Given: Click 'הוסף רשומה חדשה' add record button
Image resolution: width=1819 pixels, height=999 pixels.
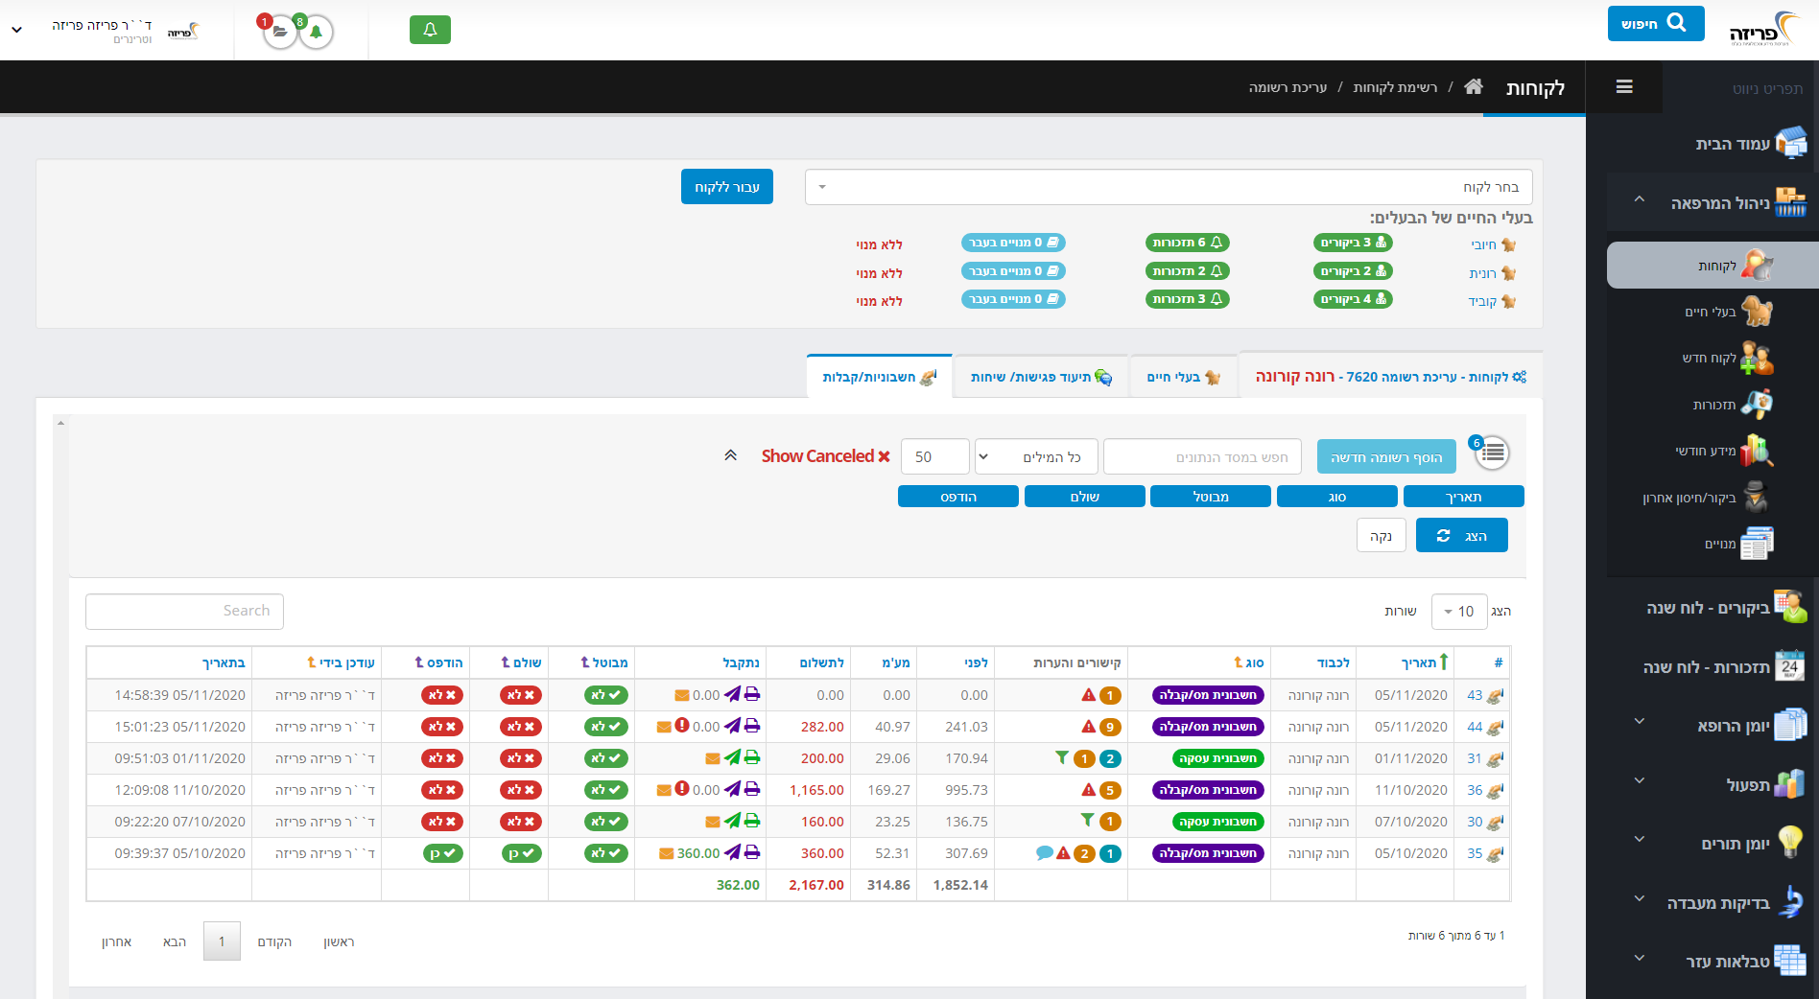Looking at the screenshot, I should [1385, 457].
